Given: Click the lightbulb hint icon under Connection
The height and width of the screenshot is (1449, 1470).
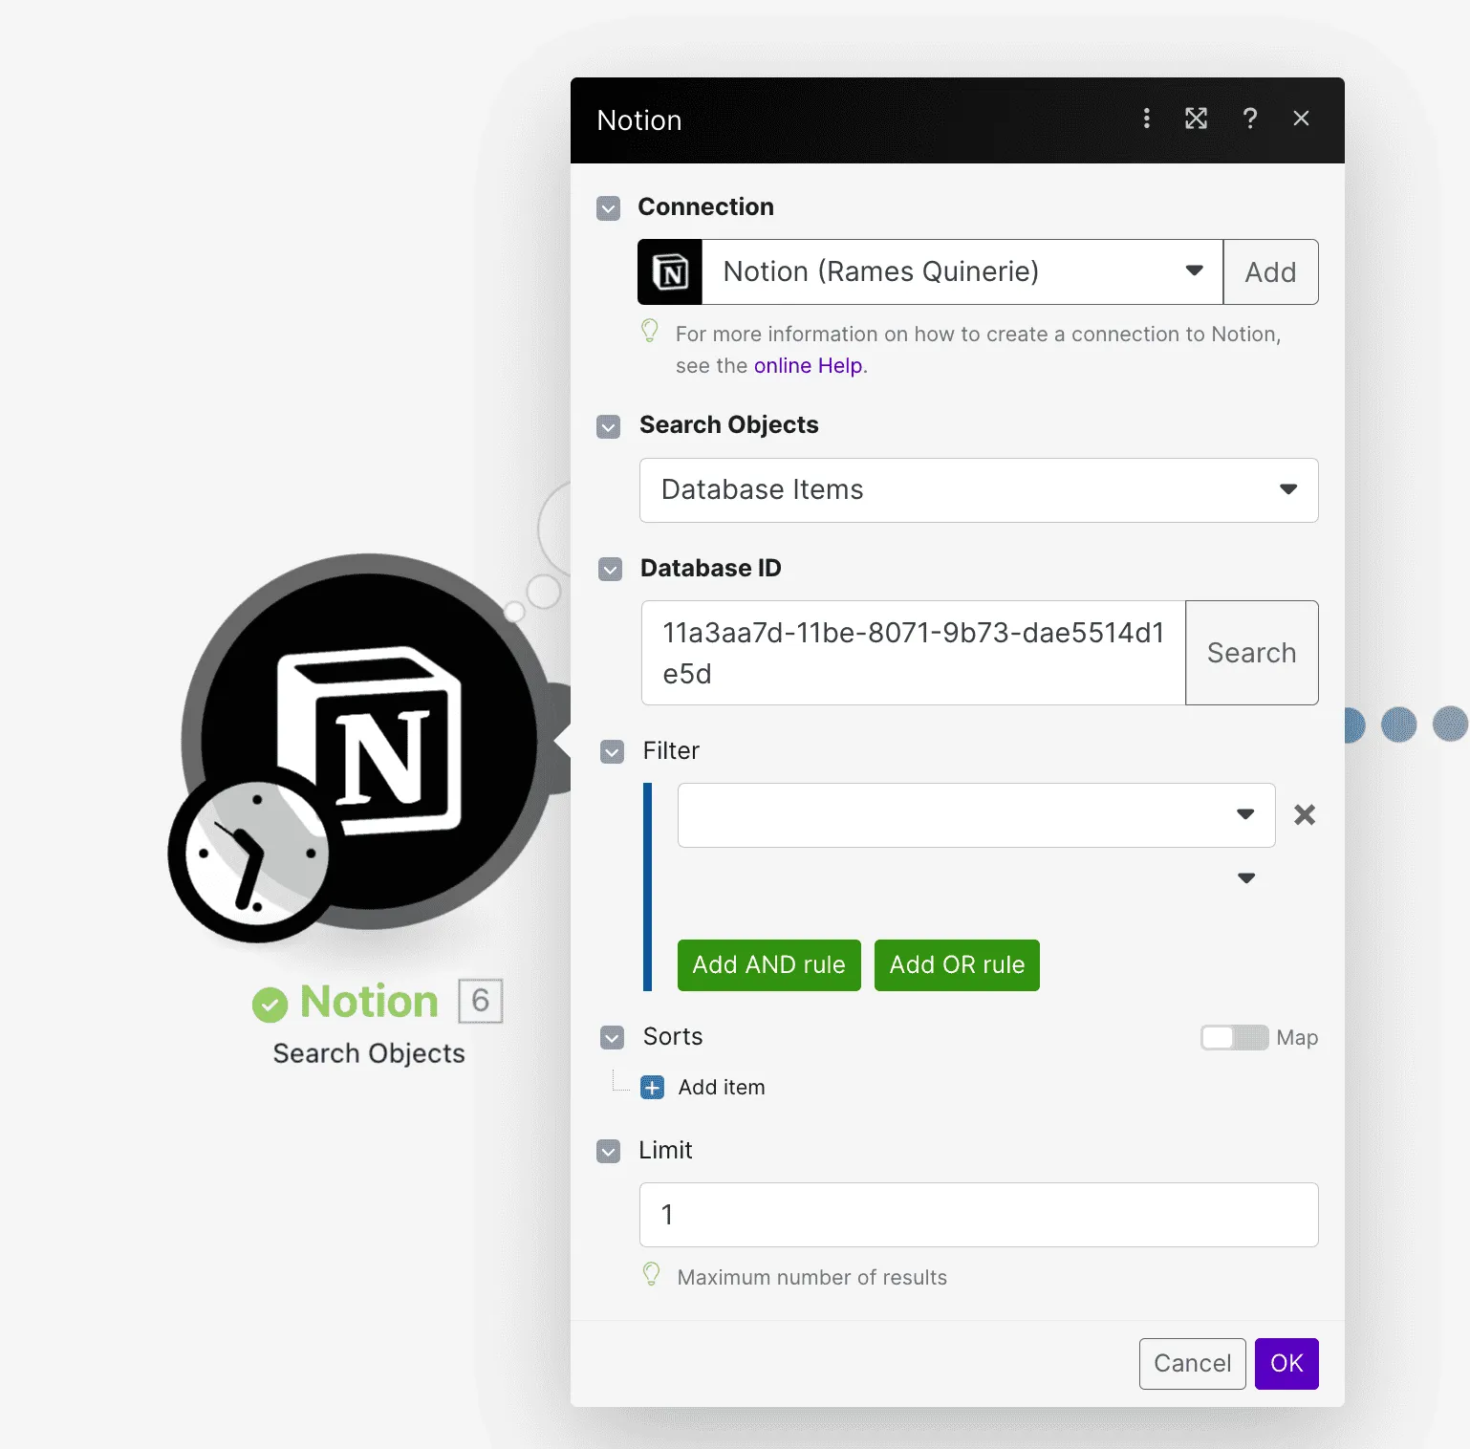Looking at the screenshot, I should 650,332.
